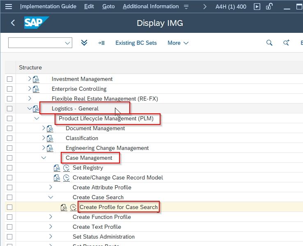Collapse the Product Lifecycle Management (PLM) node
The height and width of the screenshot is (246, 303).
pyautogui.click(x=37, y=118)
